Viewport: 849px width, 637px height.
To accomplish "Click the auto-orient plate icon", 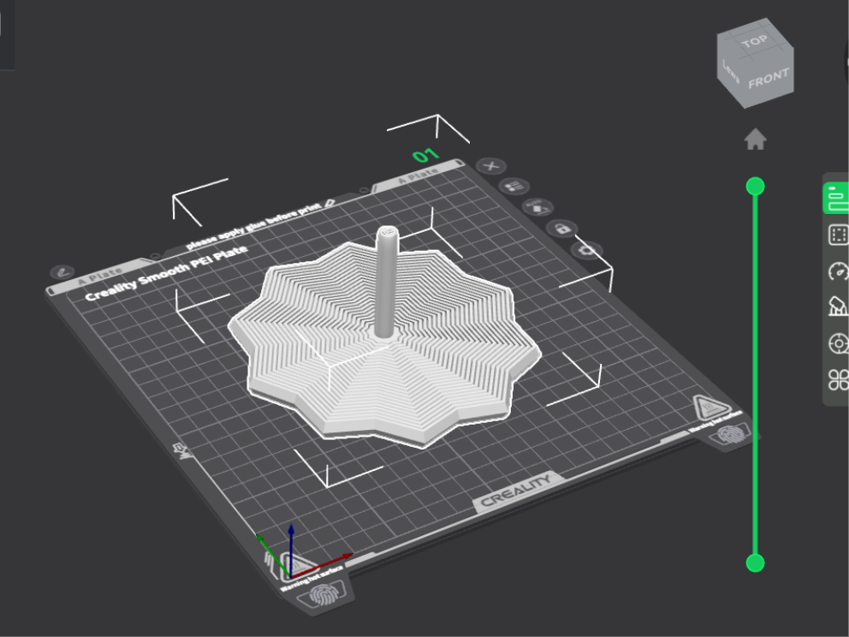I will click(537, 207).
